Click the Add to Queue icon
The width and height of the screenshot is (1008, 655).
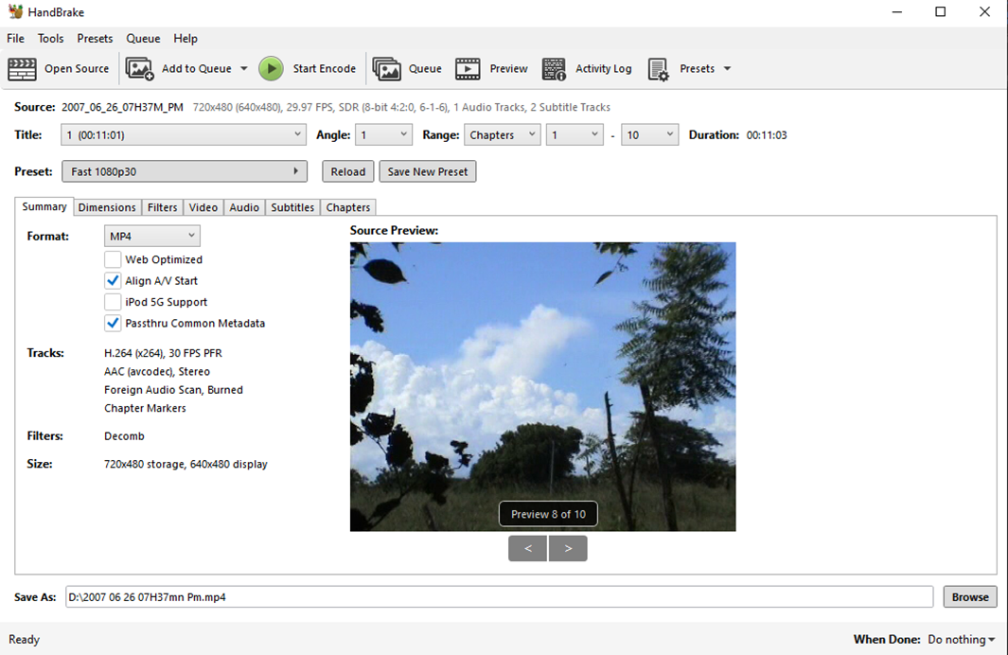point(140,69)
